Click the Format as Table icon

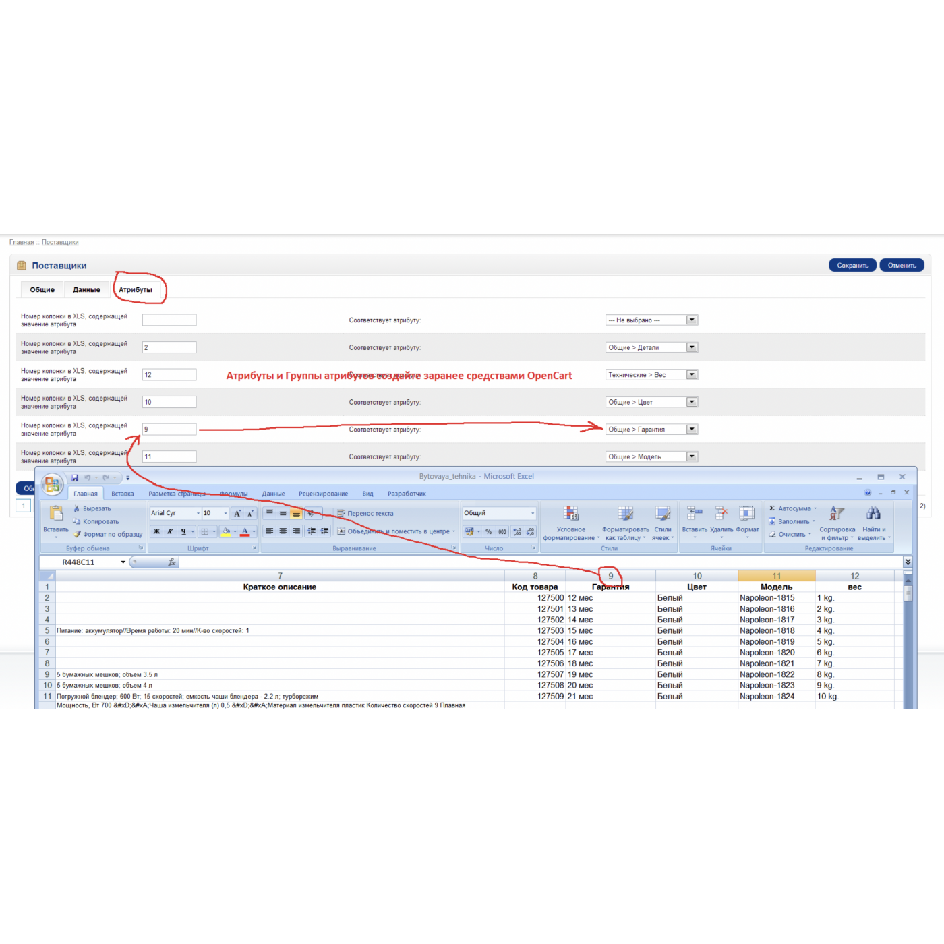[x=626, y=514]
